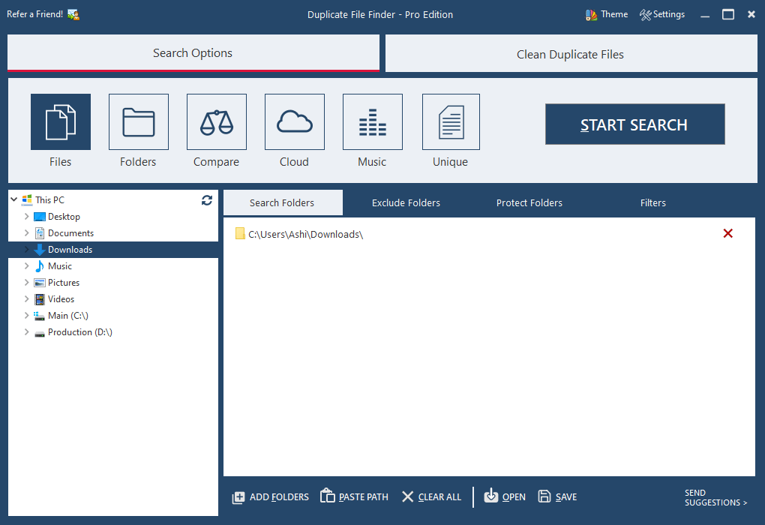This screenshot has height=525, width=765.
Task: Select the Files search mode icon
Action: point(61,122)
